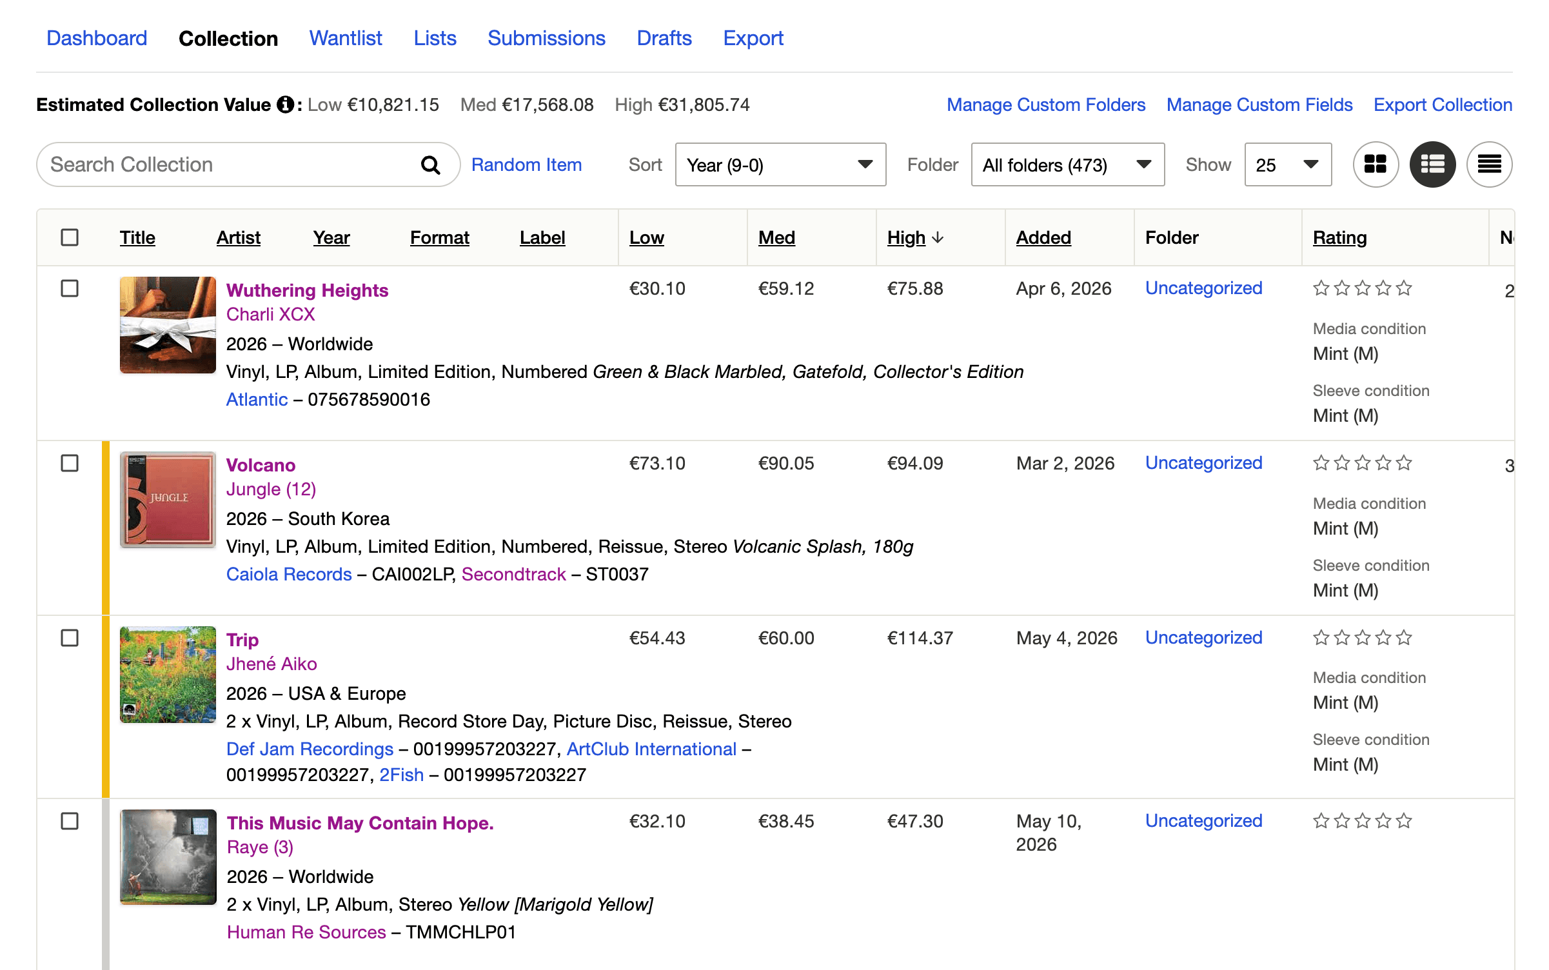Viewport: 1549px width, 970px height.
Task: Rate Trip one star
Action: pos(1321,638)
